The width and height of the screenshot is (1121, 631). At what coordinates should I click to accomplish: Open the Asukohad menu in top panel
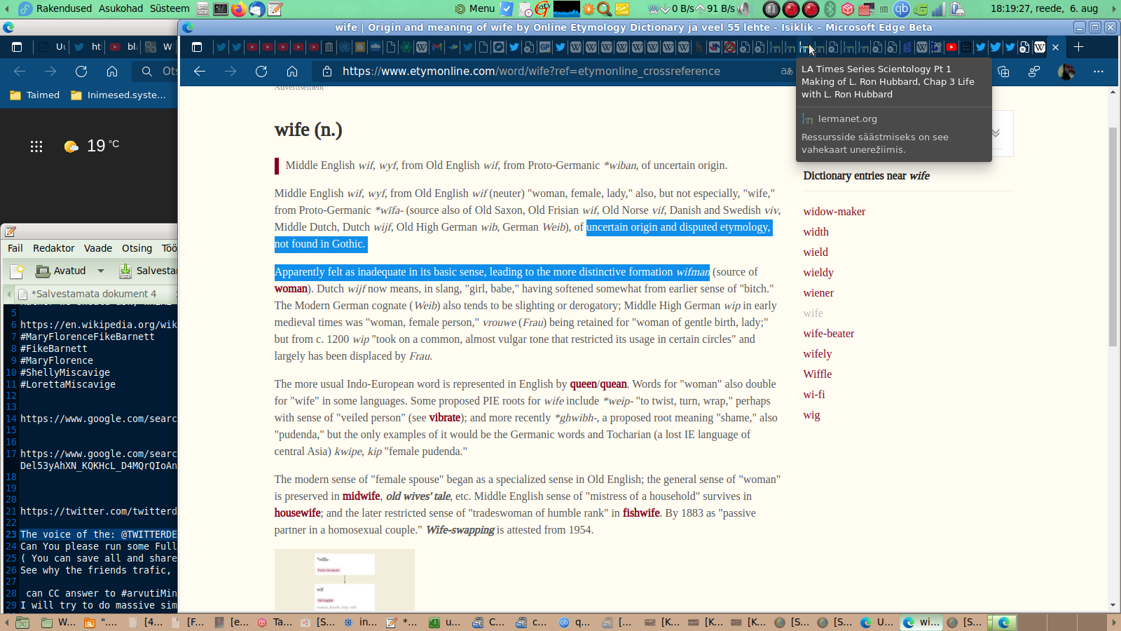[x=121, y=8]
